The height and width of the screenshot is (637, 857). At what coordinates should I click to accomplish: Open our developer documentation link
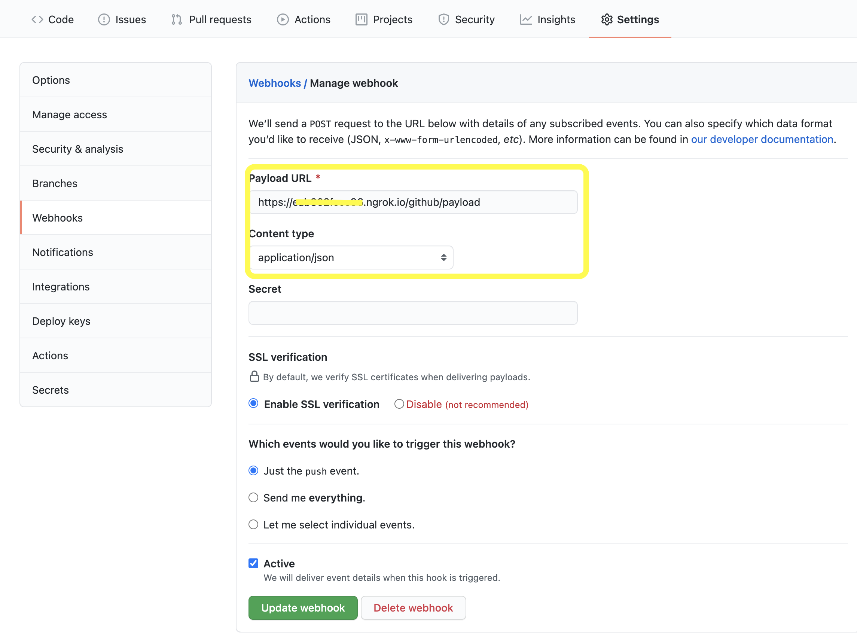[762, 139]
